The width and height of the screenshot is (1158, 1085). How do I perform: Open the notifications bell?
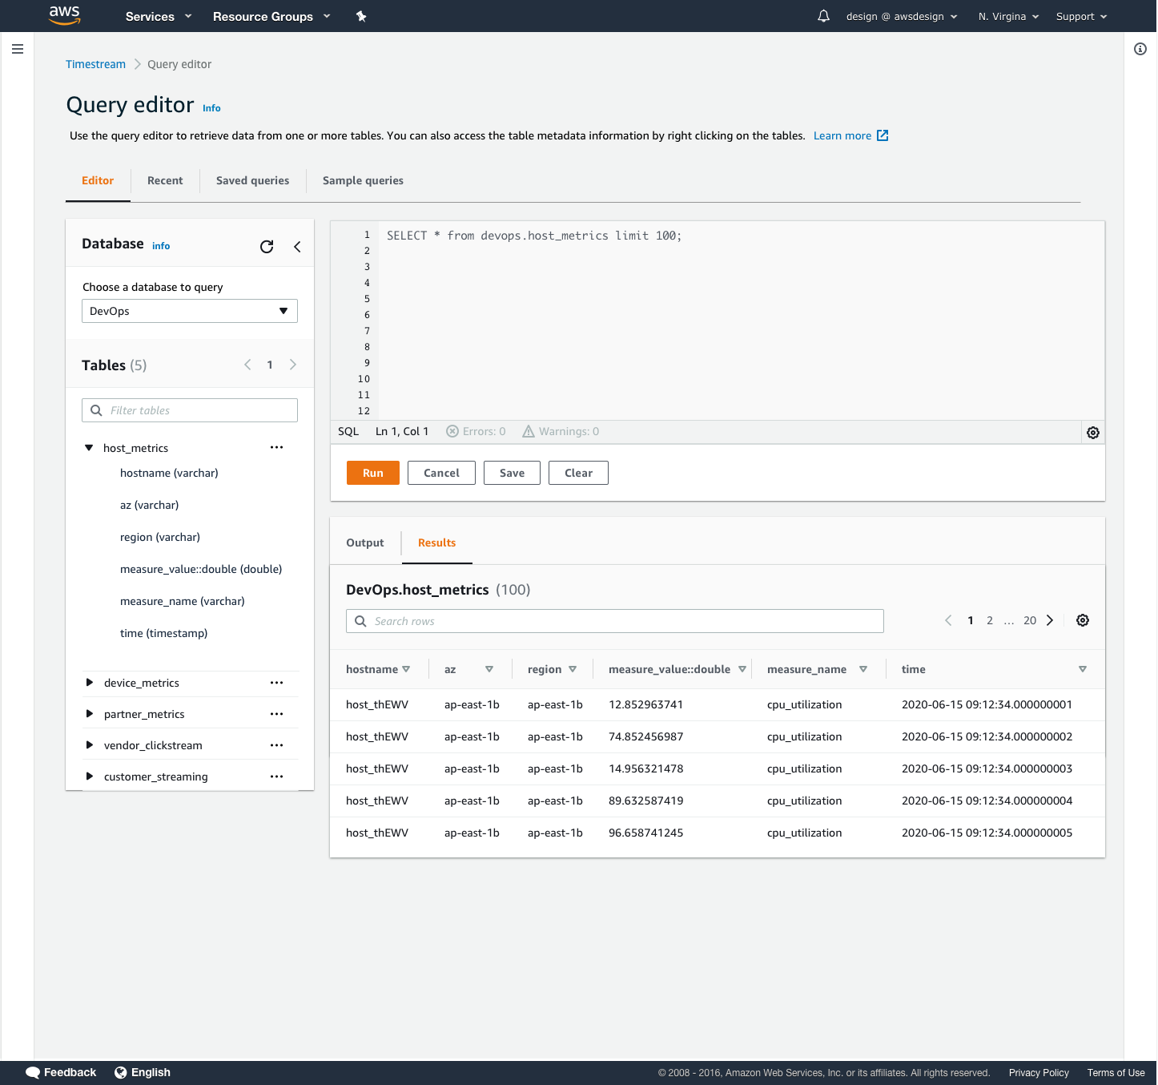pyautogui.click(x=823, y=16)
